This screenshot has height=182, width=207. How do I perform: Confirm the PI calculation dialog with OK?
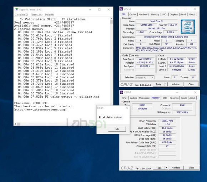(x=117, y=129)
